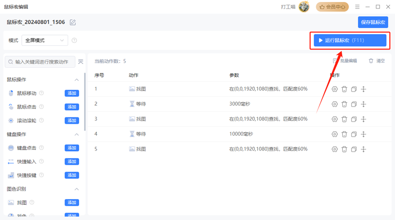Add a 滚动滚轮 action

72,120
